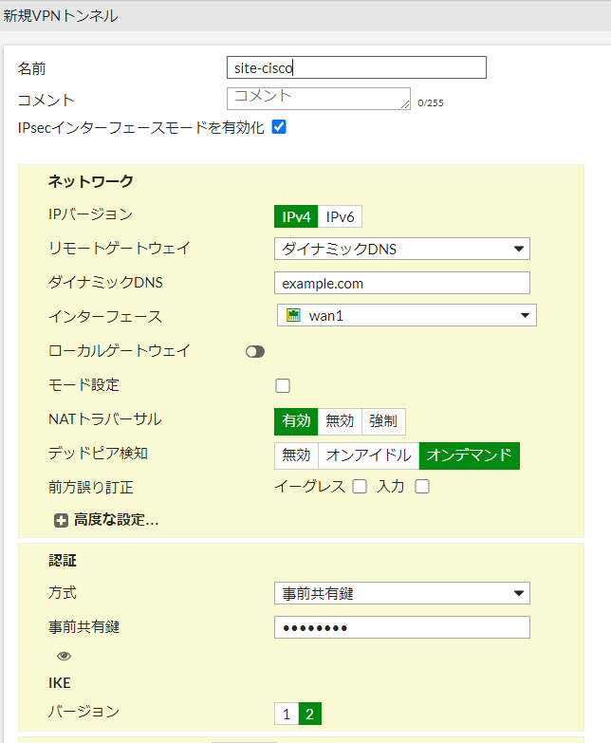The width and height of the screenshot is (611, 743).
Task: Set NATトラバーサル to 無効
Action: (340, 421)
